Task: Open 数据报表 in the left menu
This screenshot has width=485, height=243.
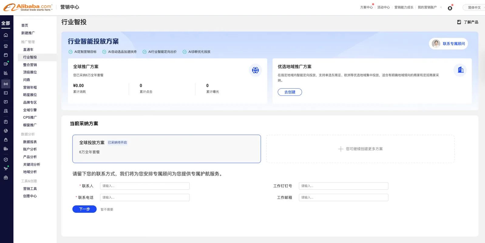Action: 30,142
